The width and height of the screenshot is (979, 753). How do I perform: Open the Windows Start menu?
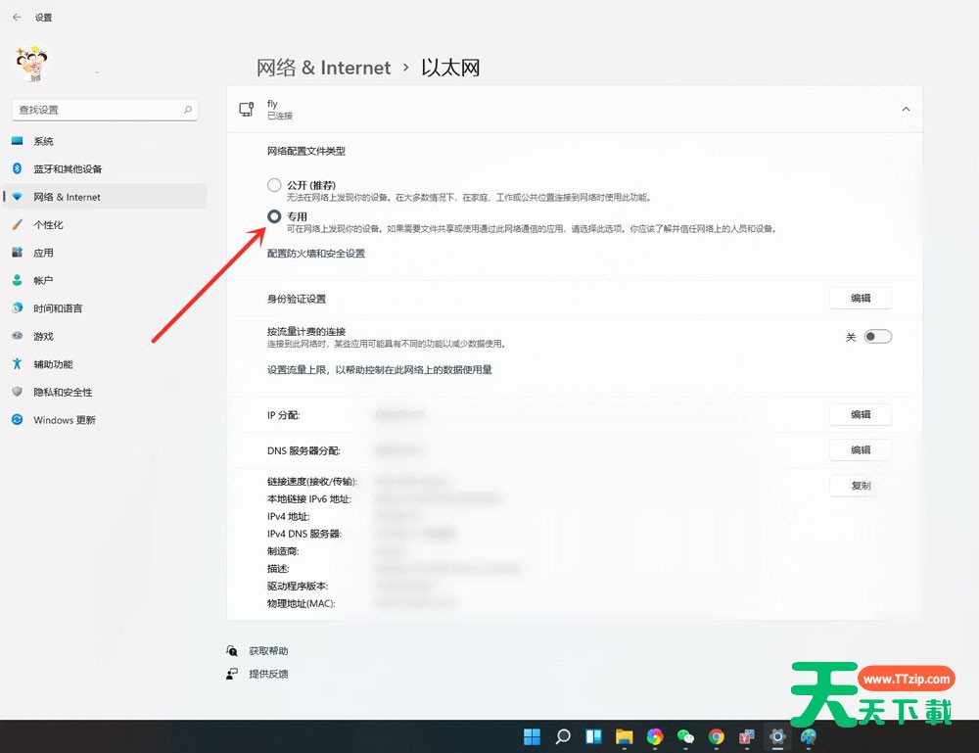[x=532, y=736]
